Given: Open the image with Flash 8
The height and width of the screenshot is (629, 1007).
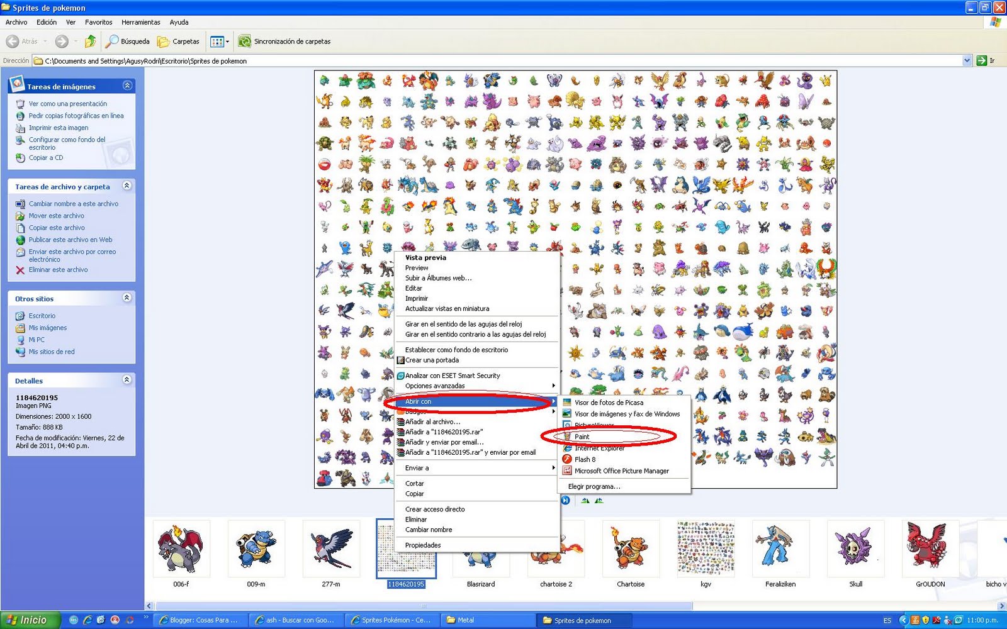Looking at the screenshot, I should 585,459.
